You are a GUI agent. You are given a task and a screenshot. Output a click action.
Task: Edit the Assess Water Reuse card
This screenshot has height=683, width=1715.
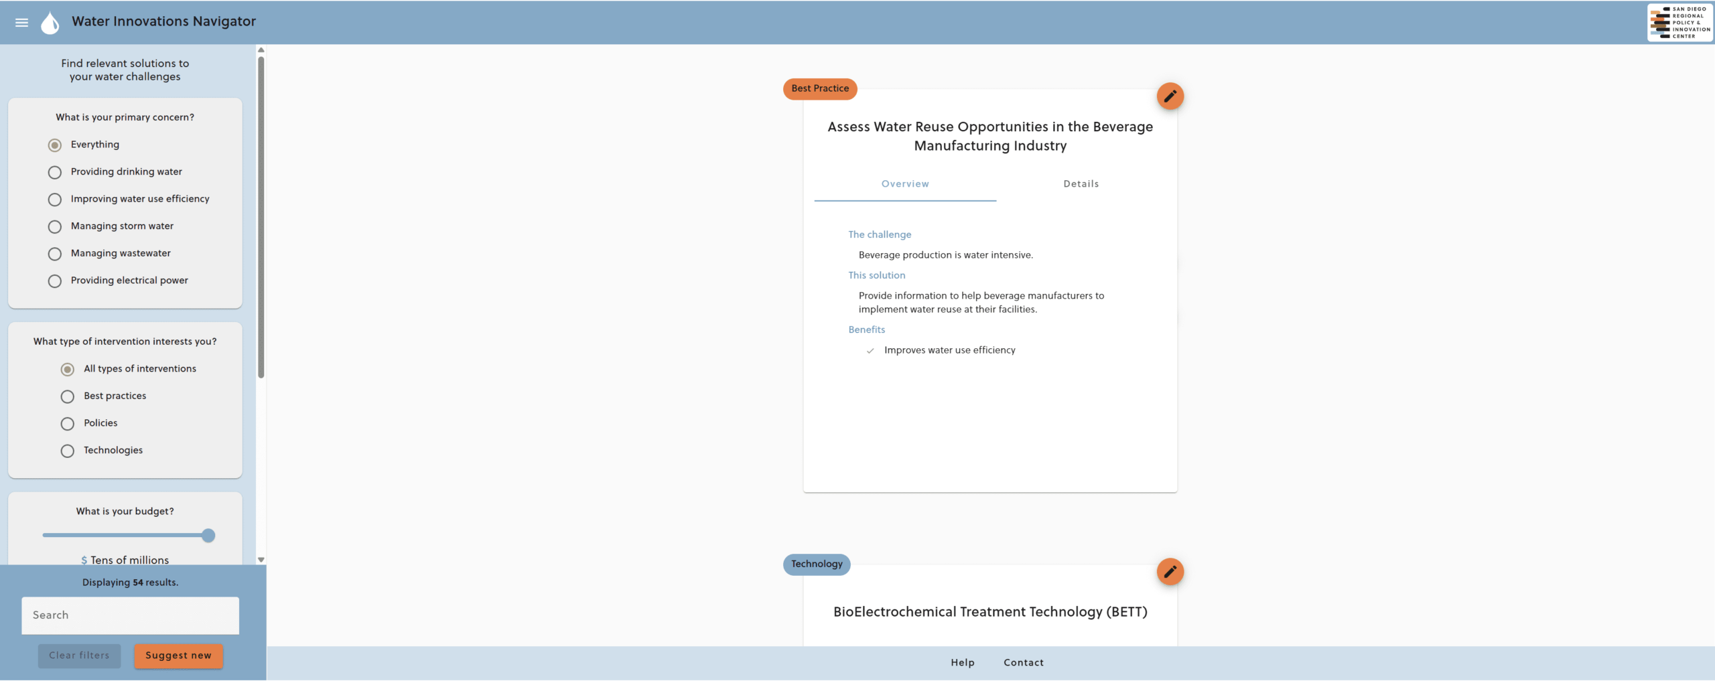(1170, 96)
